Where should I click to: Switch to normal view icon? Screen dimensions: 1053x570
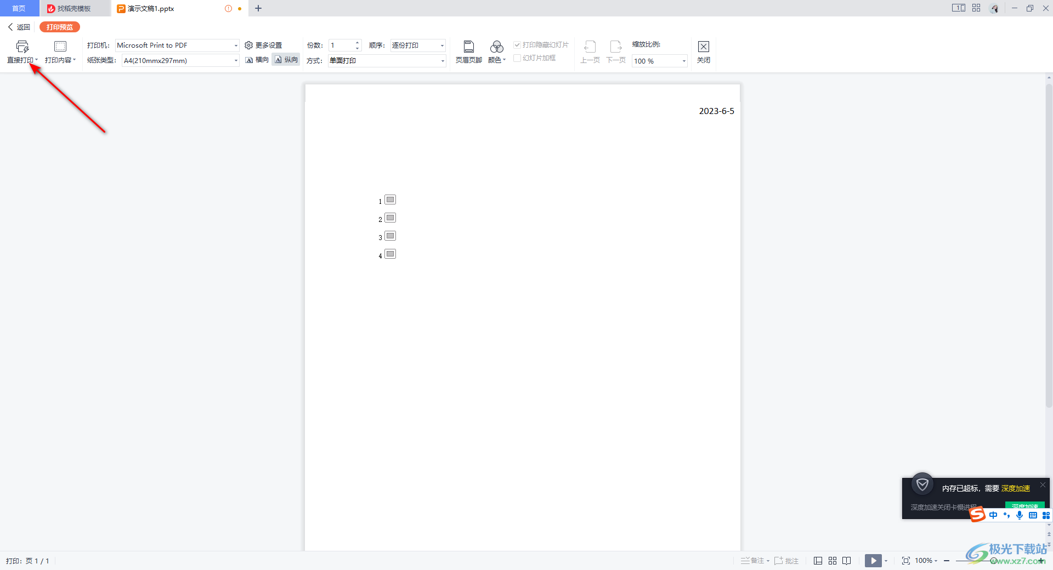click(818, 561)
